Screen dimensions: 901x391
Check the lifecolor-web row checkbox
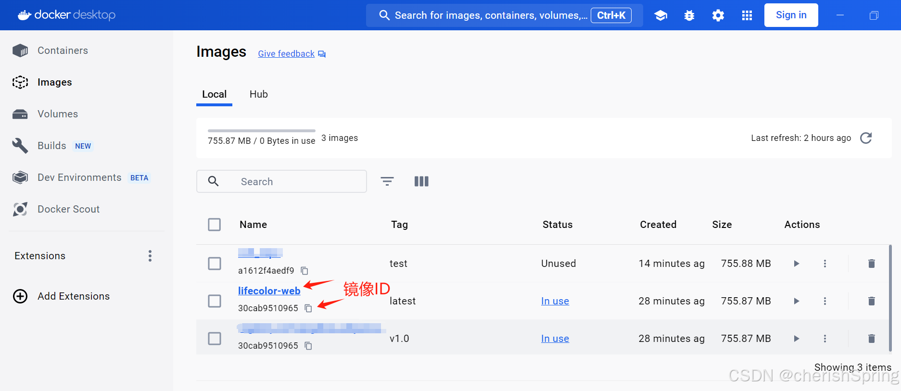(215, 301)
